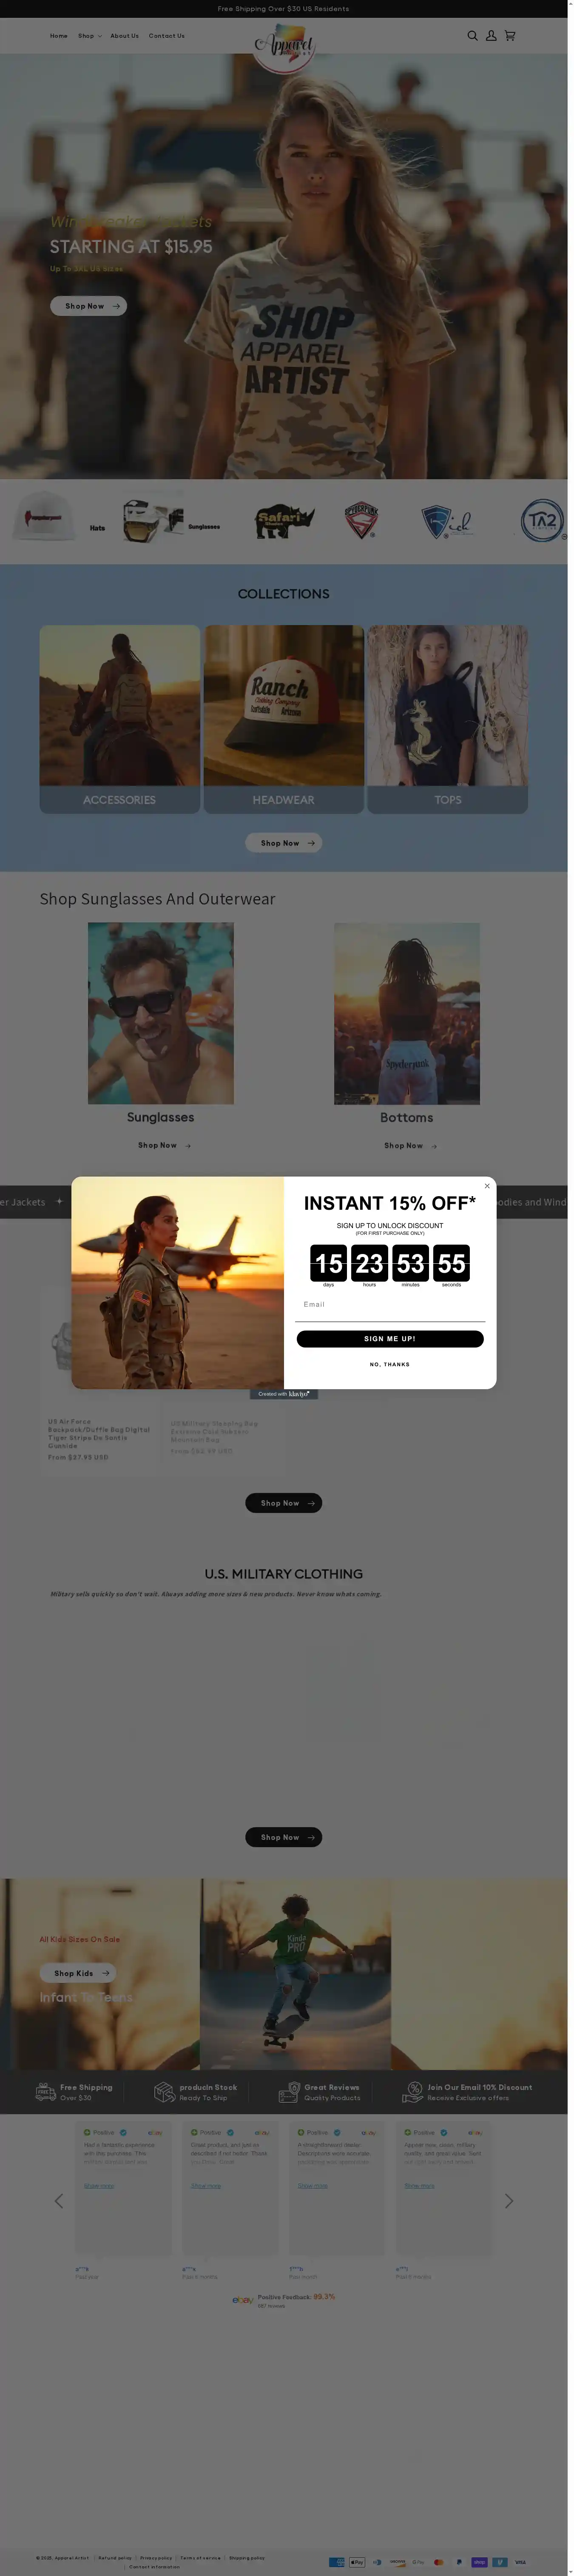The width and height of the screenshot is (574, 2576).
Task: Select the TA2 brand logo
Action: pos(542,521)
